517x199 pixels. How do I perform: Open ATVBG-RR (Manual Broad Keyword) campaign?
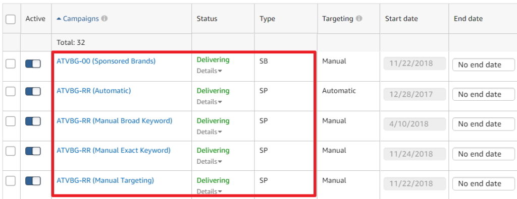coord(115,121)
